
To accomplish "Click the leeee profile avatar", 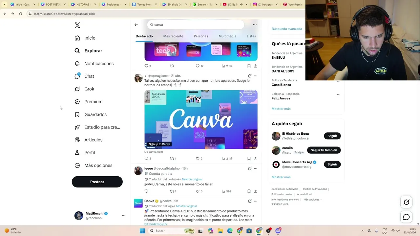I will point(138,170).
